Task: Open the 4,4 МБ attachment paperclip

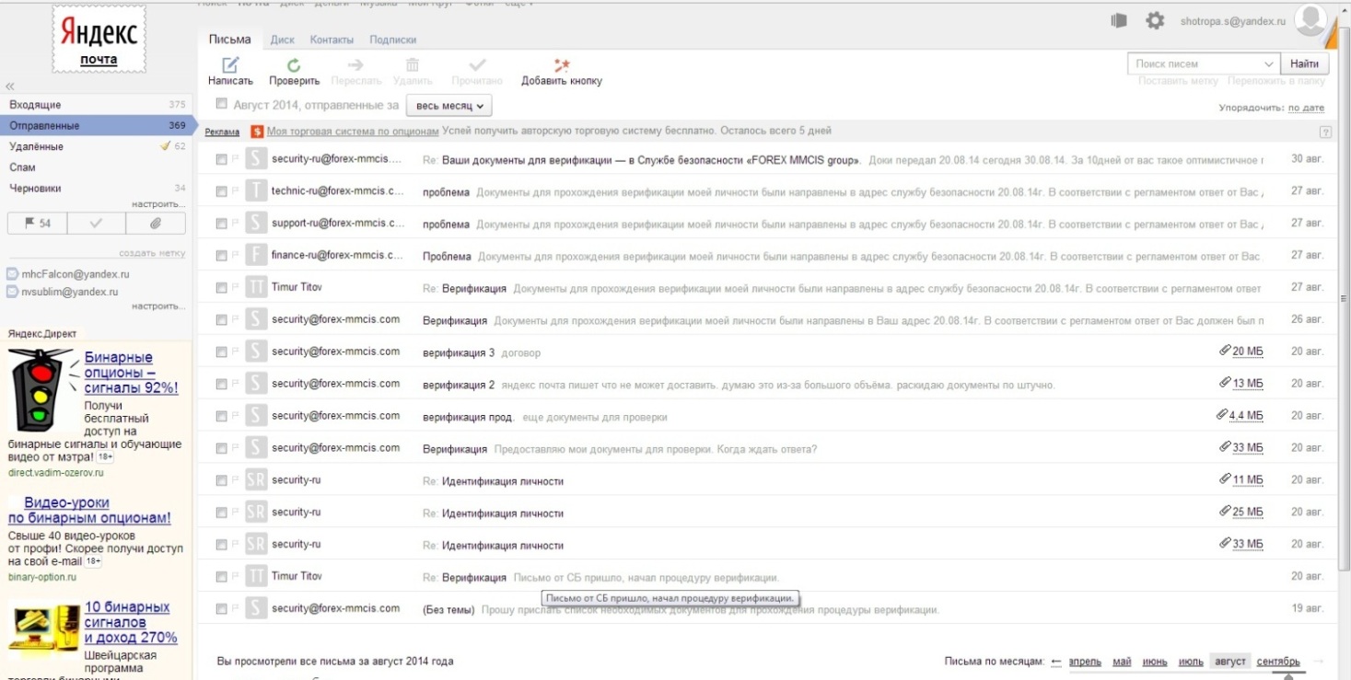Action: coord(1222,415)
